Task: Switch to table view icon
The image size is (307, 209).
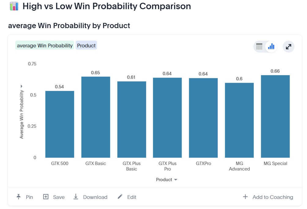Action: [259, 47]
